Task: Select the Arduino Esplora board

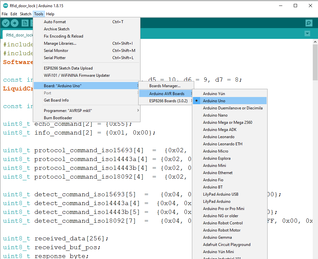Action: click(230, 158)
